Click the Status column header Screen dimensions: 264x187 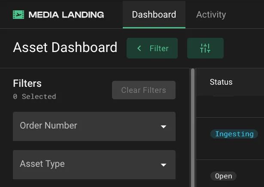point(221,82)
